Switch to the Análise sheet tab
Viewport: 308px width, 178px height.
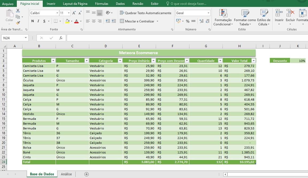(x=66, y=174)
